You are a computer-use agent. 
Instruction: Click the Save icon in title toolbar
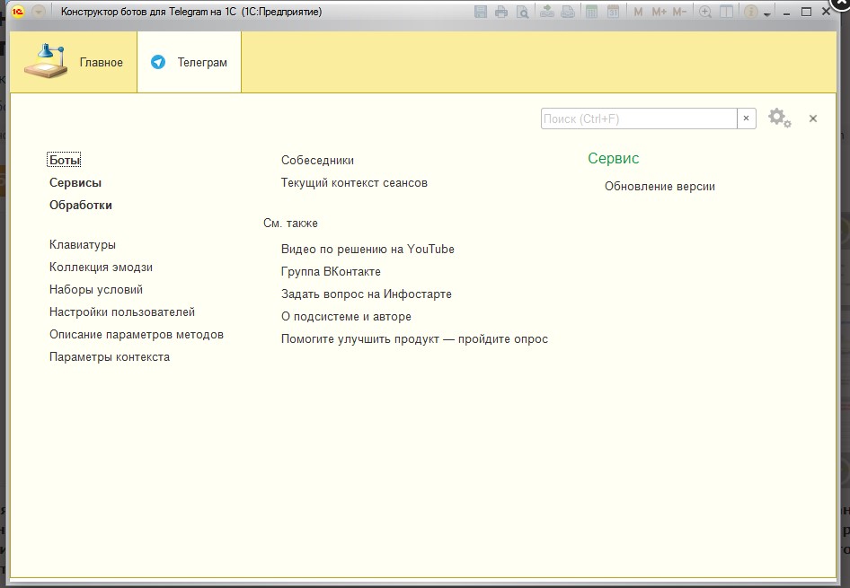(481, 12)
